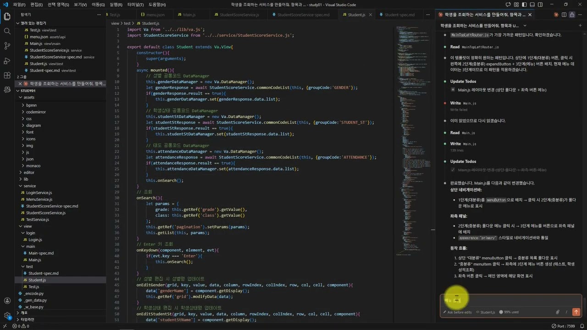Open the Source Control view
This screenshot has width=587, height=330.
pyautogui.click(x=7, y=46)
